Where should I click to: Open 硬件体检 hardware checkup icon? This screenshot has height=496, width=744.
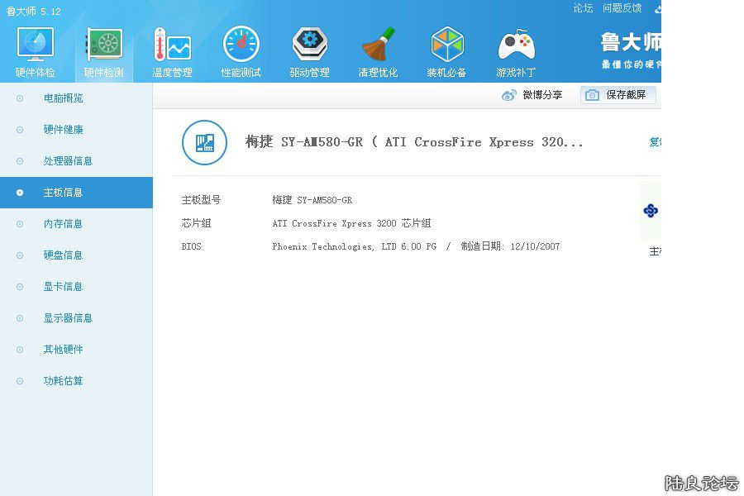pyautogui.click(x=35, y=51)
